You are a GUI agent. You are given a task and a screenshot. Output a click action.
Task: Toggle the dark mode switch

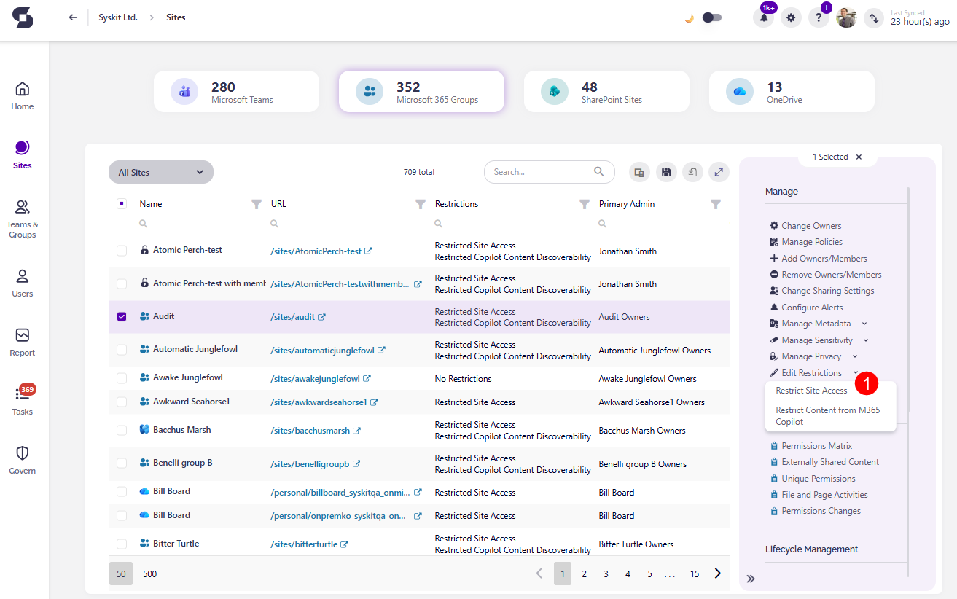click(x=711, y=18)
